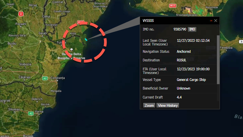Click the Galați city marker

click(x=43, y=36)
